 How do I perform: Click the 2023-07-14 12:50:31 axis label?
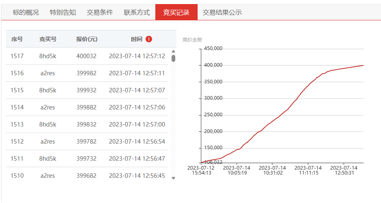coord(344,170)
